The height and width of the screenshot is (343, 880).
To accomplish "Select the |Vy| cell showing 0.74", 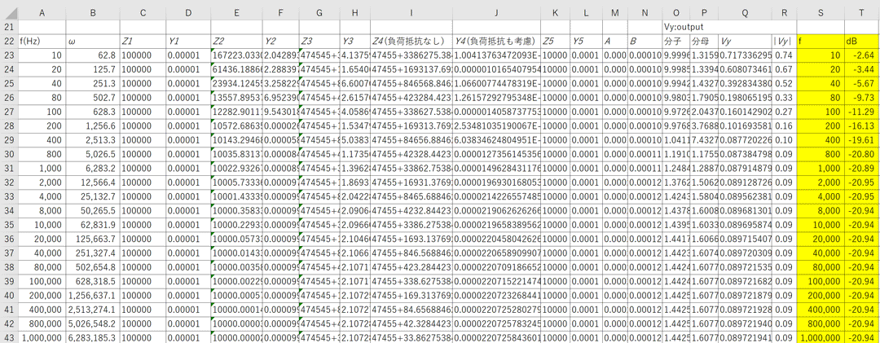I will coord(784,55).
